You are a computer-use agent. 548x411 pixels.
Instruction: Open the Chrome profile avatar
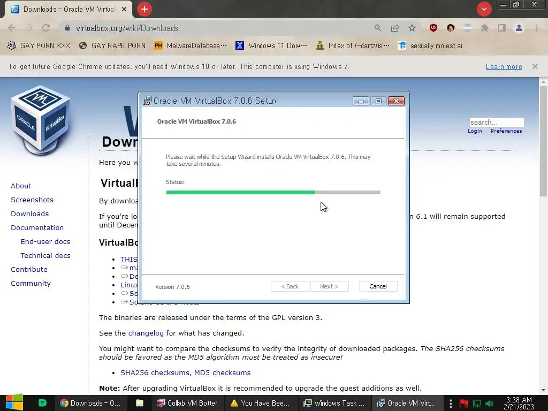(519, 28)
